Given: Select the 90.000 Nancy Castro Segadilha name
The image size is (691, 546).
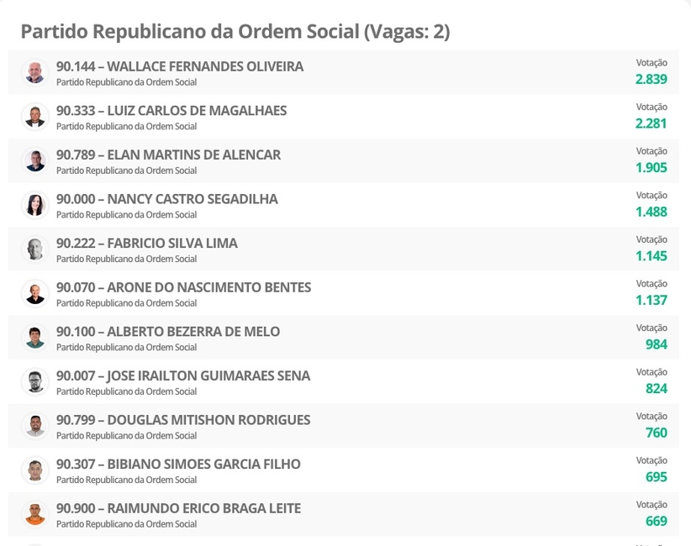Looking at the screenshot, I should point(166,199).
